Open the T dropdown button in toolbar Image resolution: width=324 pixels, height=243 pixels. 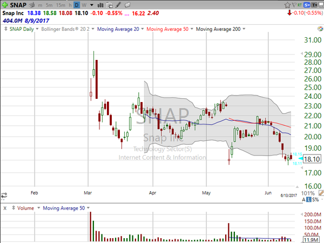(x=314, y=5)
